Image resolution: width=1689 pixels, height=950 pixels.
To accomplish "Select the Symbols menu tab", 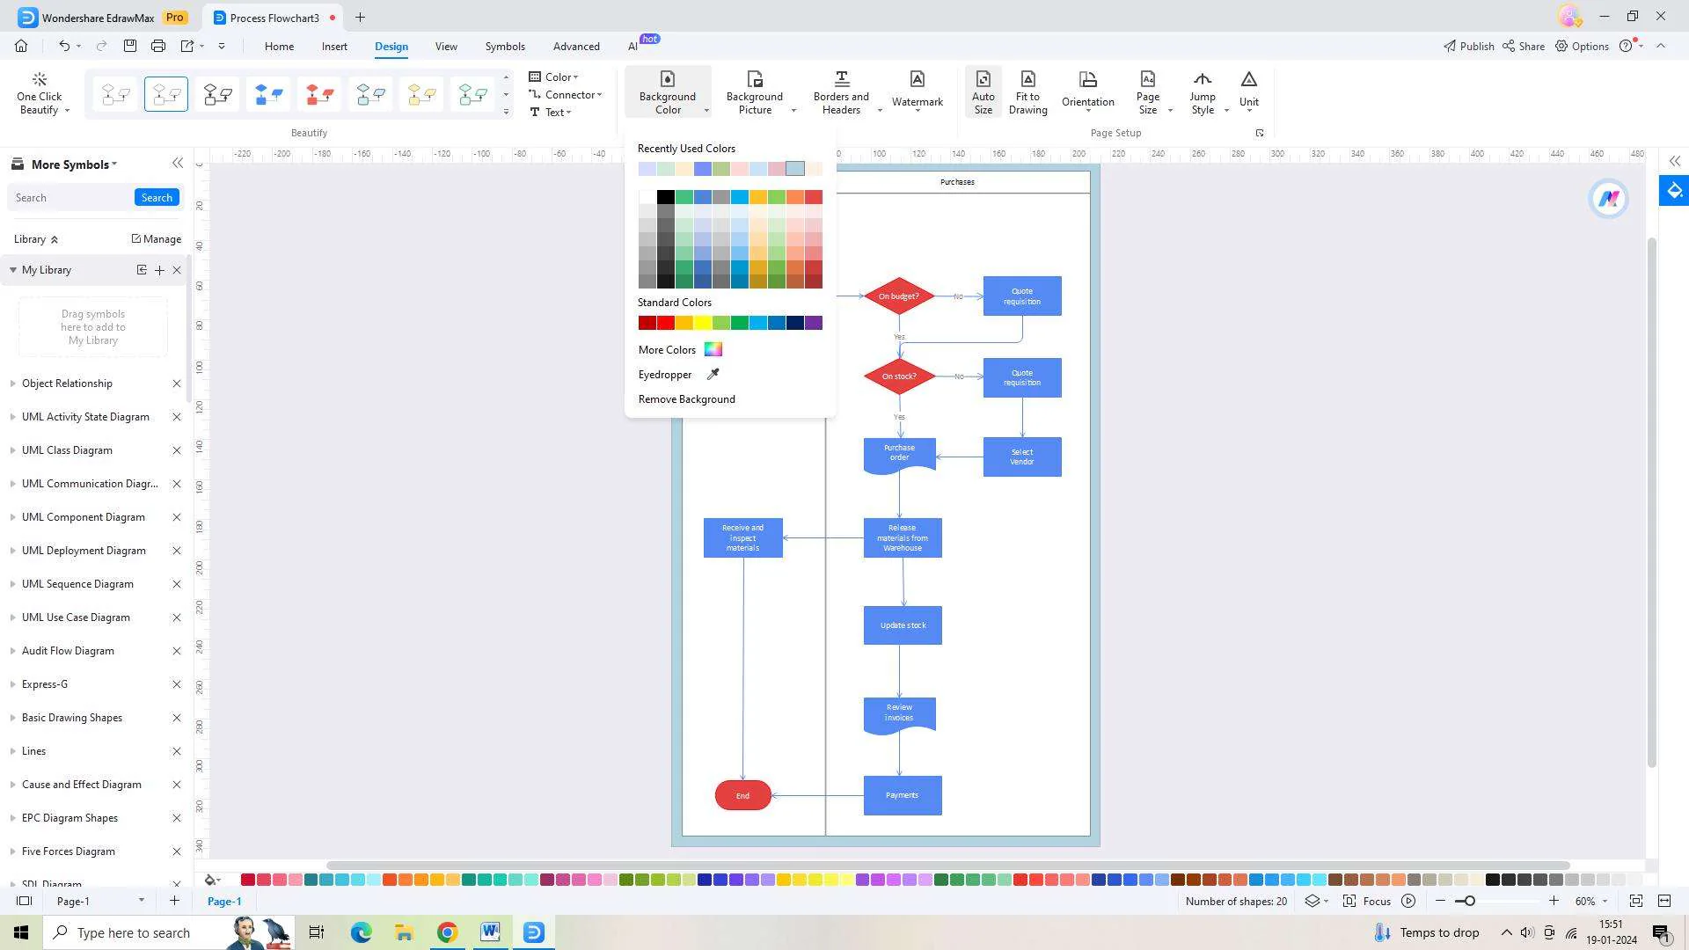I will coord(505,47).
